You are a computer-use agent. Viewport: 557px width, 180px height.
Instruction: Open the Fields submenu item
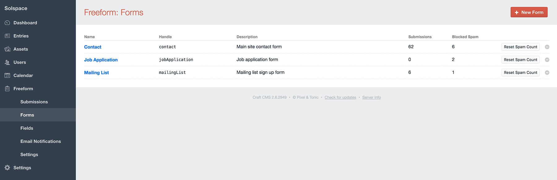tap(27, 128)
